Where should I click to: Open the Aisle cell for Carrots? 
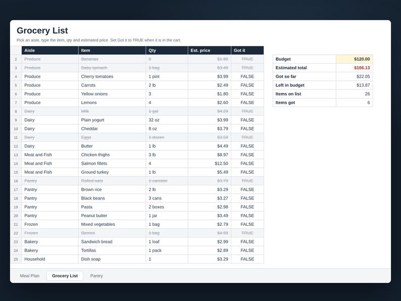click(x=50, y=85)
